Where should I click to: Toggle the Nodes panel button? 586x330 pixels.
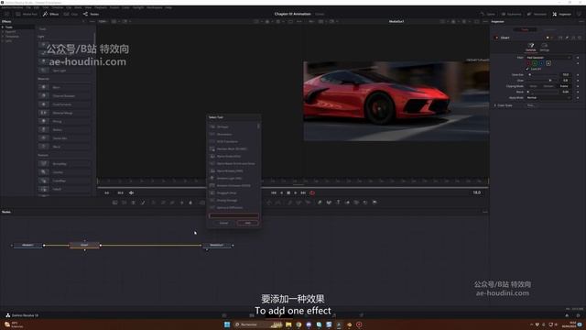pos(92,14)
